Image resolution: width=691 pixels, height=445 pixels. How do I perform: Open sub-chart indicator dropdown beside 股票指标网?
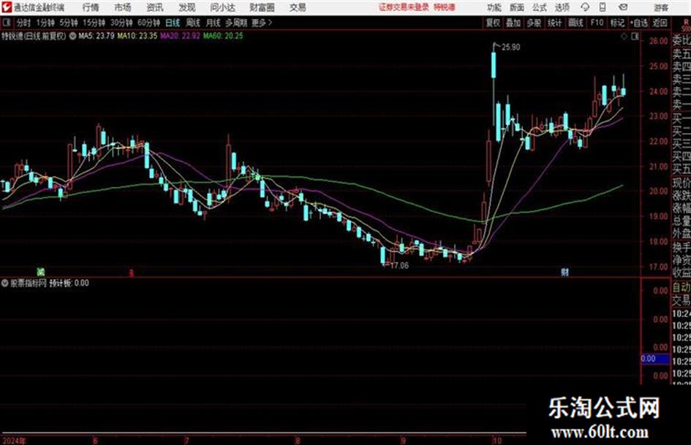(5, 284)
